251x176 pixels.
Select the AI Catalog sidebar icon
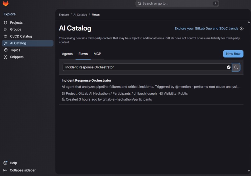5,43
